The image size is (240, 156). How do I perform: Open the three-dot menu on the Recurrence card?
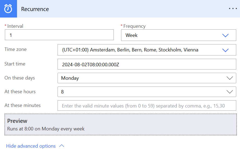click(233, 9)
